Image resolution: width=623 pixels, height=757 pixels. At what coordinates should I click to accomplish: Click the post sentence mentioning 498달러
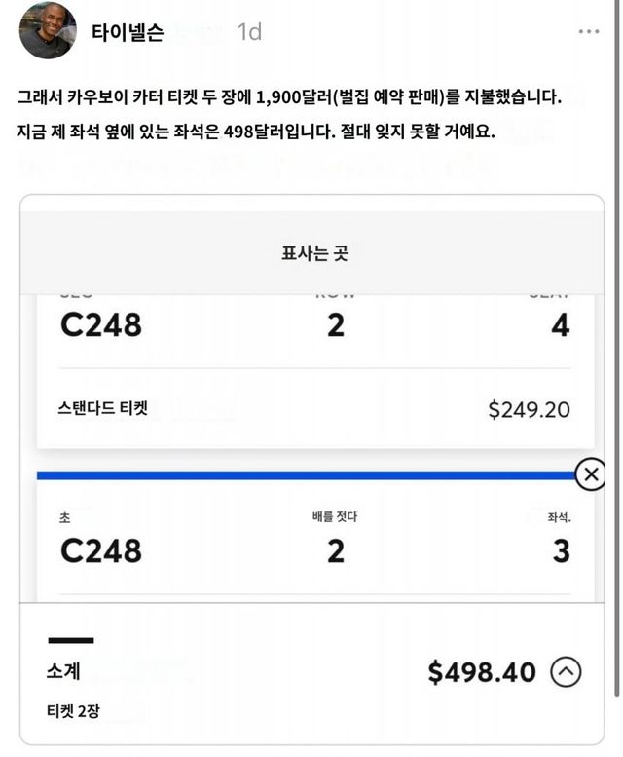click(256, 131)
